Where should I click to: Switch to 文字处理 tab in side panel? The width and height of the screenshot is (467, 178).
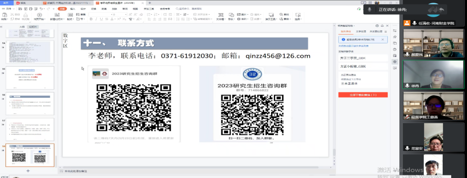click(x=361, y=32)
